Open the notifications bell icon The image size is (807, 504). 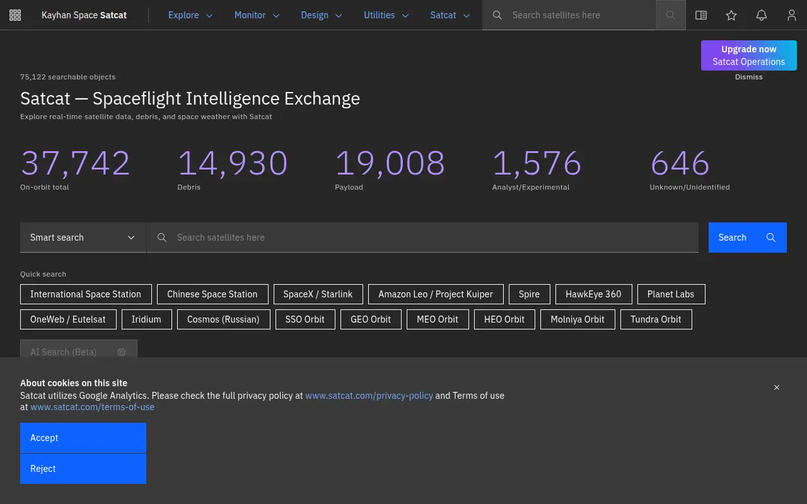point(762,15)
